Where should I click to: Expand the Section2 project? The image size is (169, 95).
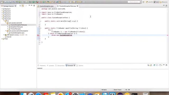click(2, 11)
